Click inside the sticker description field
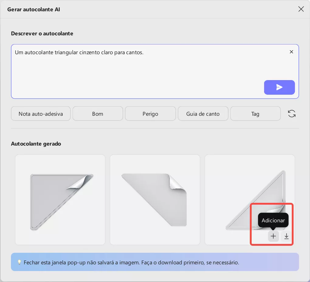The width and height of the screenshot is (310, 282). [155, 71]
